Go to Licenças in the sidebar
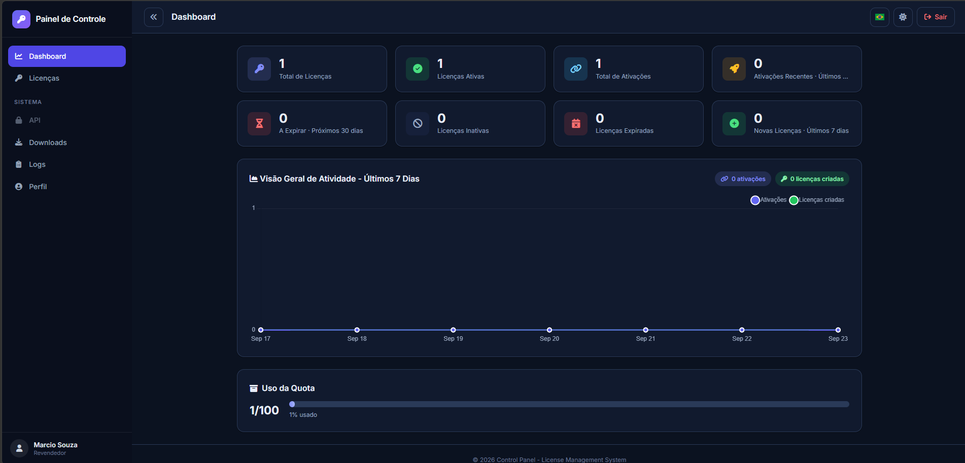965x463 pixels. point(67,78)
